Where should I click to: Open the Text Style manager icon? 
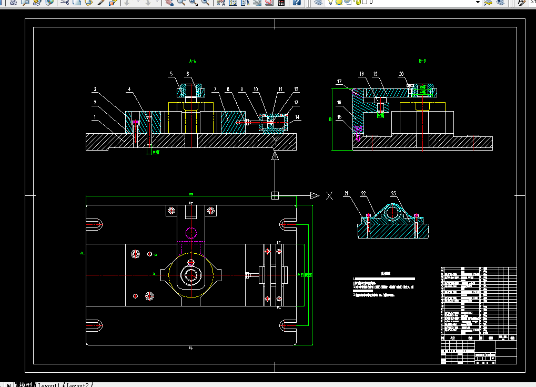522,2
